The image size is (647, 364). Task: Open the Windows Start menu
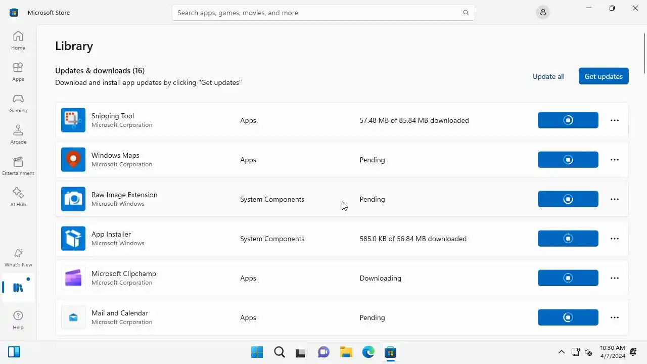tap(257, 352)
